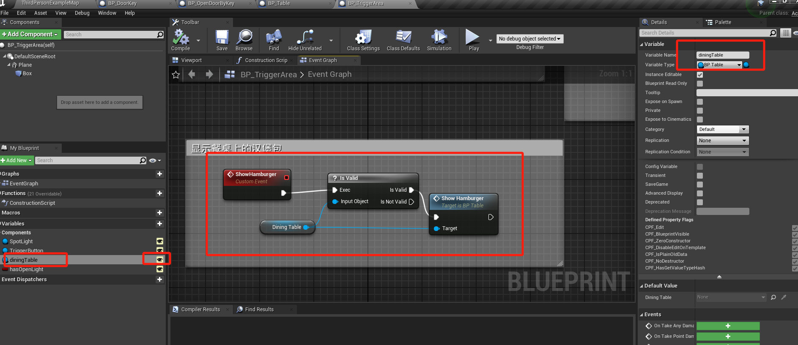Switch to the Viewport tab
Screen dimensions: 798x345
pyautogui.click(x=191, y=60)
